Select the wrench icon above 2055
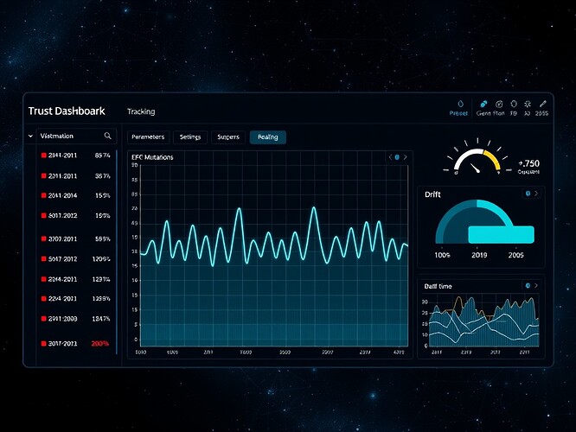Image resolution: width=576 pixels, height=432 pixels. click(x=542, y=105)
